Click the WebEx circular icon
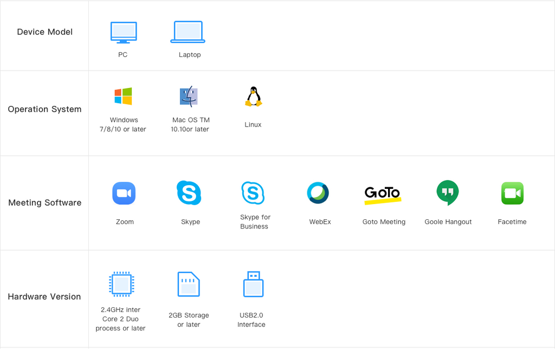555x349 pixels. [x=318, y=193]
